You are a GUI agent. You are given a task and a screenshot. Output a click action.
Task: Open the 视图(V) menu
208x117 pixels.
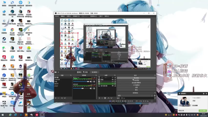[69, 16]
